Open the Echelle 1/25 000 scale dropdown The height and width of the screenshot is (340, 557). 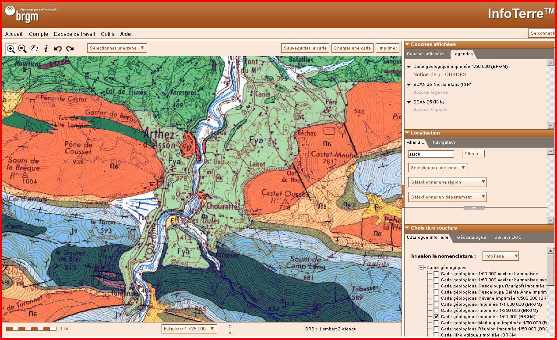click(189, 329)
